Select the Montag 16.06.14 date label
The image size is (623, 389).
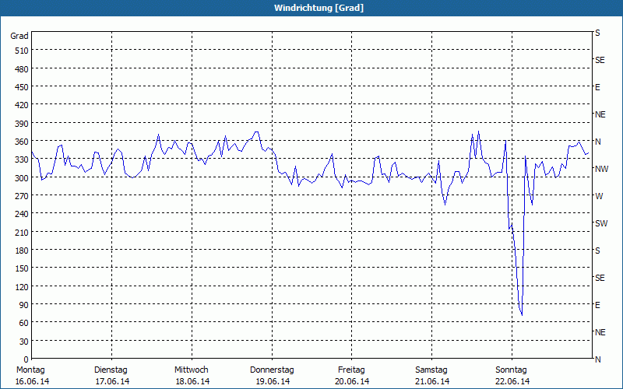32,376
